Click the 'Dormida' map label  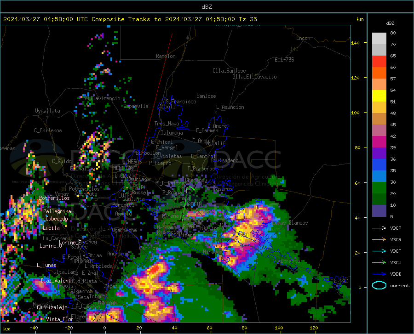tap(290, 261)
